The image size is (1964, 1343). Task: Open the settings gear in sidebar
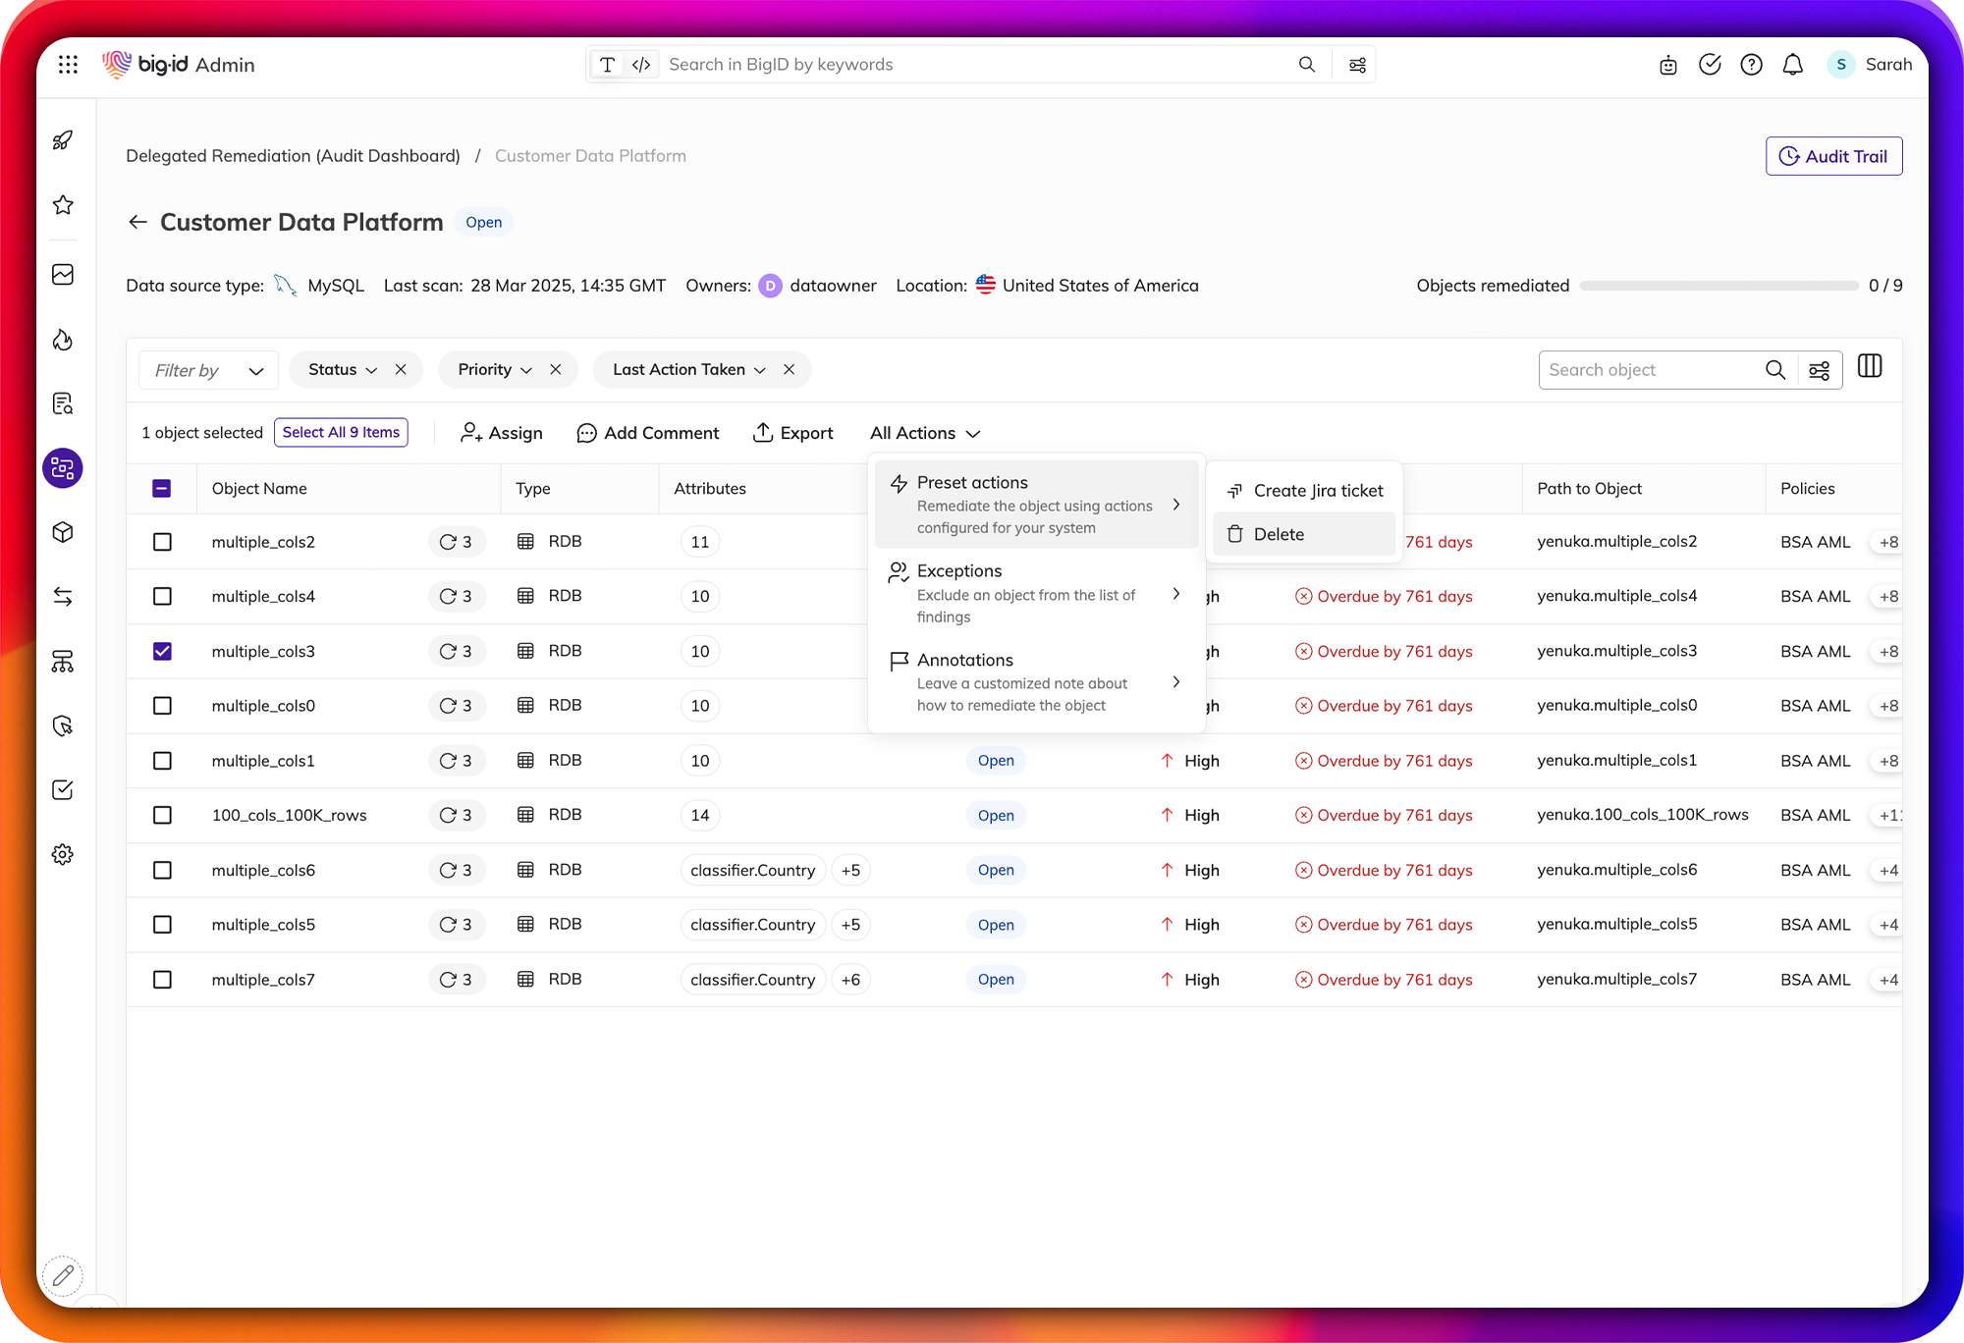(x=63, y=854)
